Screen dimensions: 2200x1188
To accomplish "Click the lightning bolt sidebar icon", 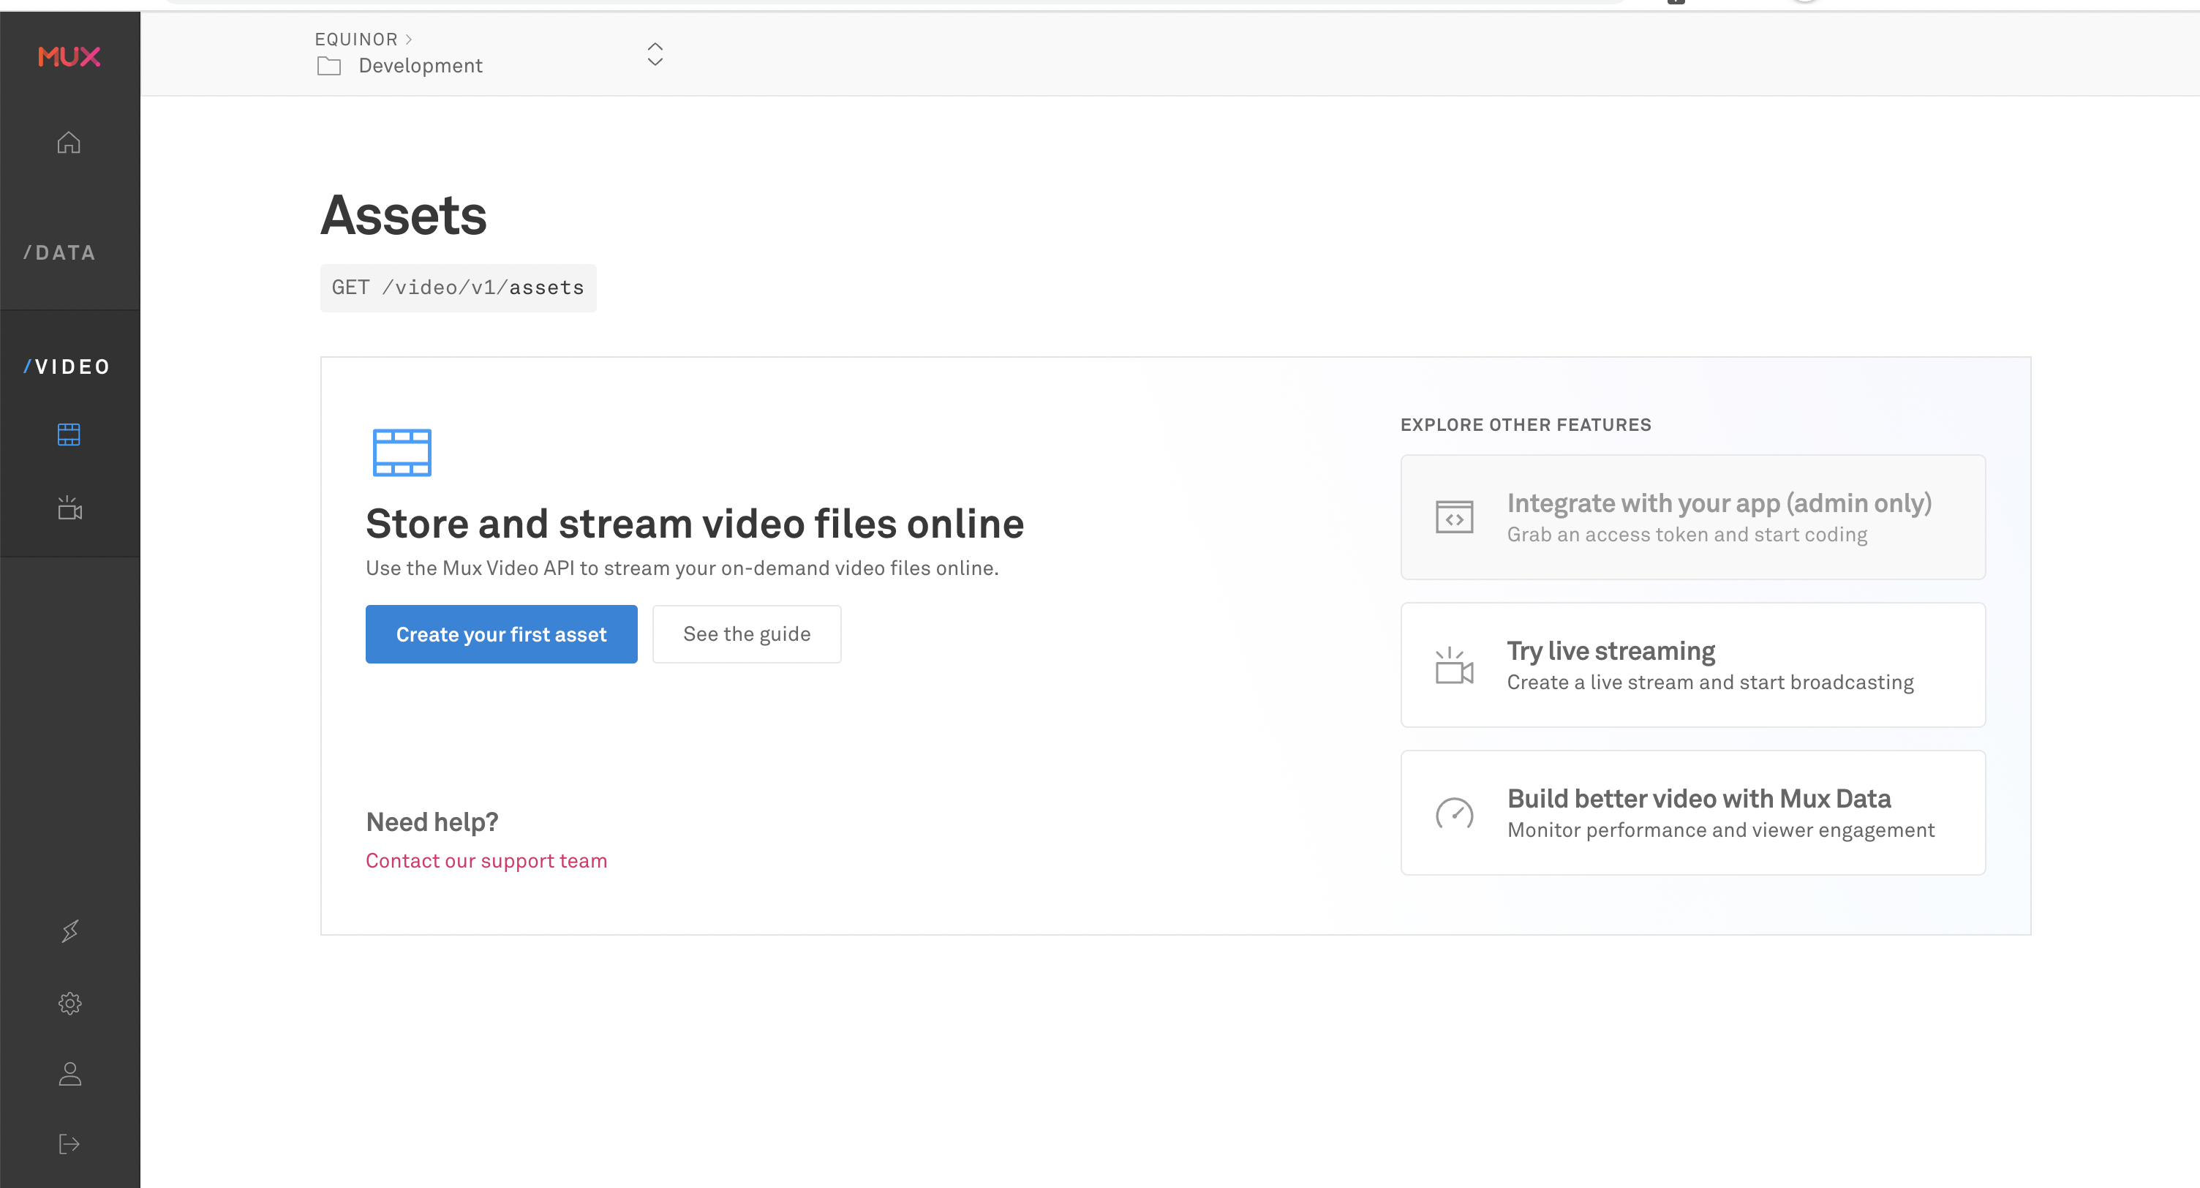I will [70, 931].
